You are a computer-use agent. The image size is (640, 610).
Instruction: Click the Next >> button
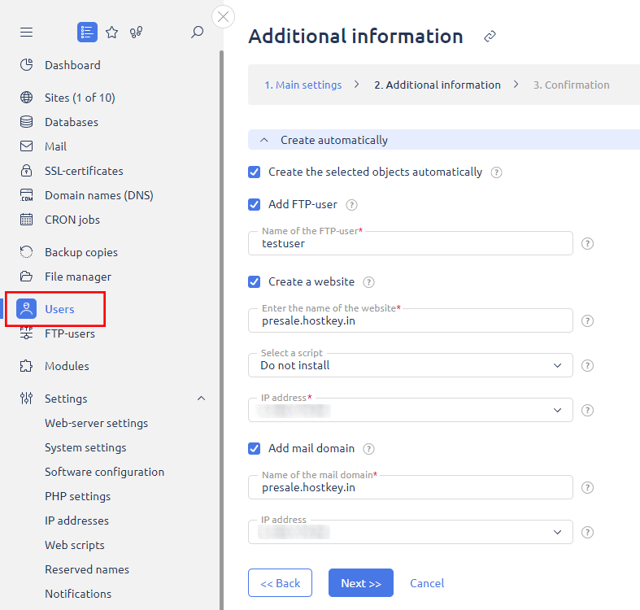pos(360,583)
